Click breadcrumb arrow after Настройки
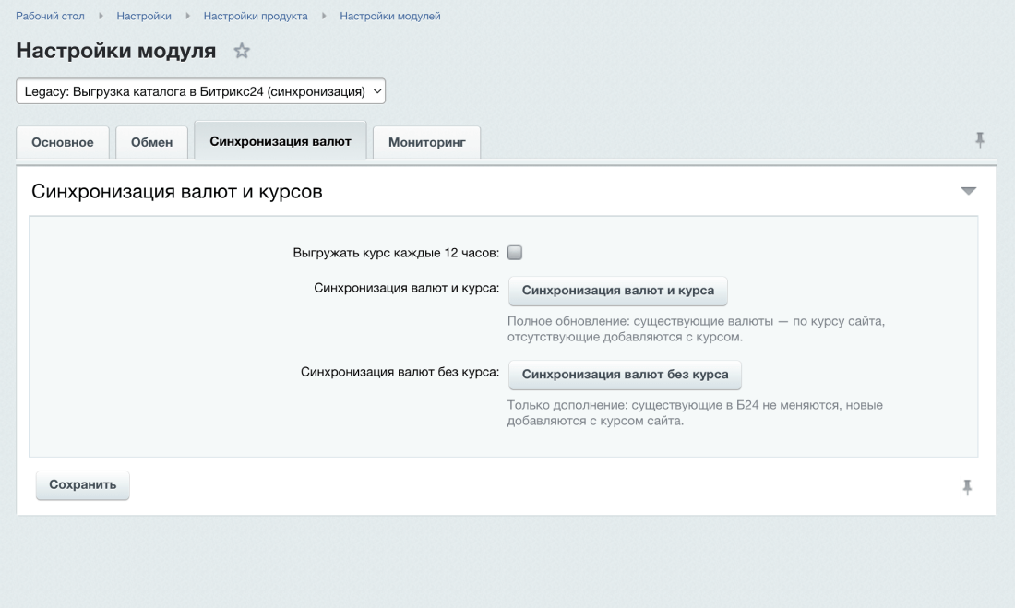Image resolution: width=1015 pixels, height=608 pixels. point(187,17)
